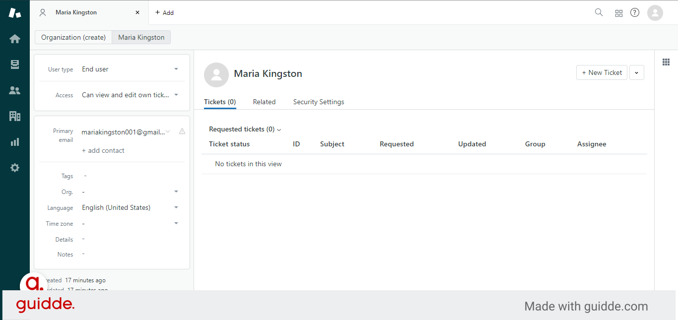This screenshot has width=678, height=320.
Task: Open the apps panel icon on the right
Action: [x=666, y=62]
